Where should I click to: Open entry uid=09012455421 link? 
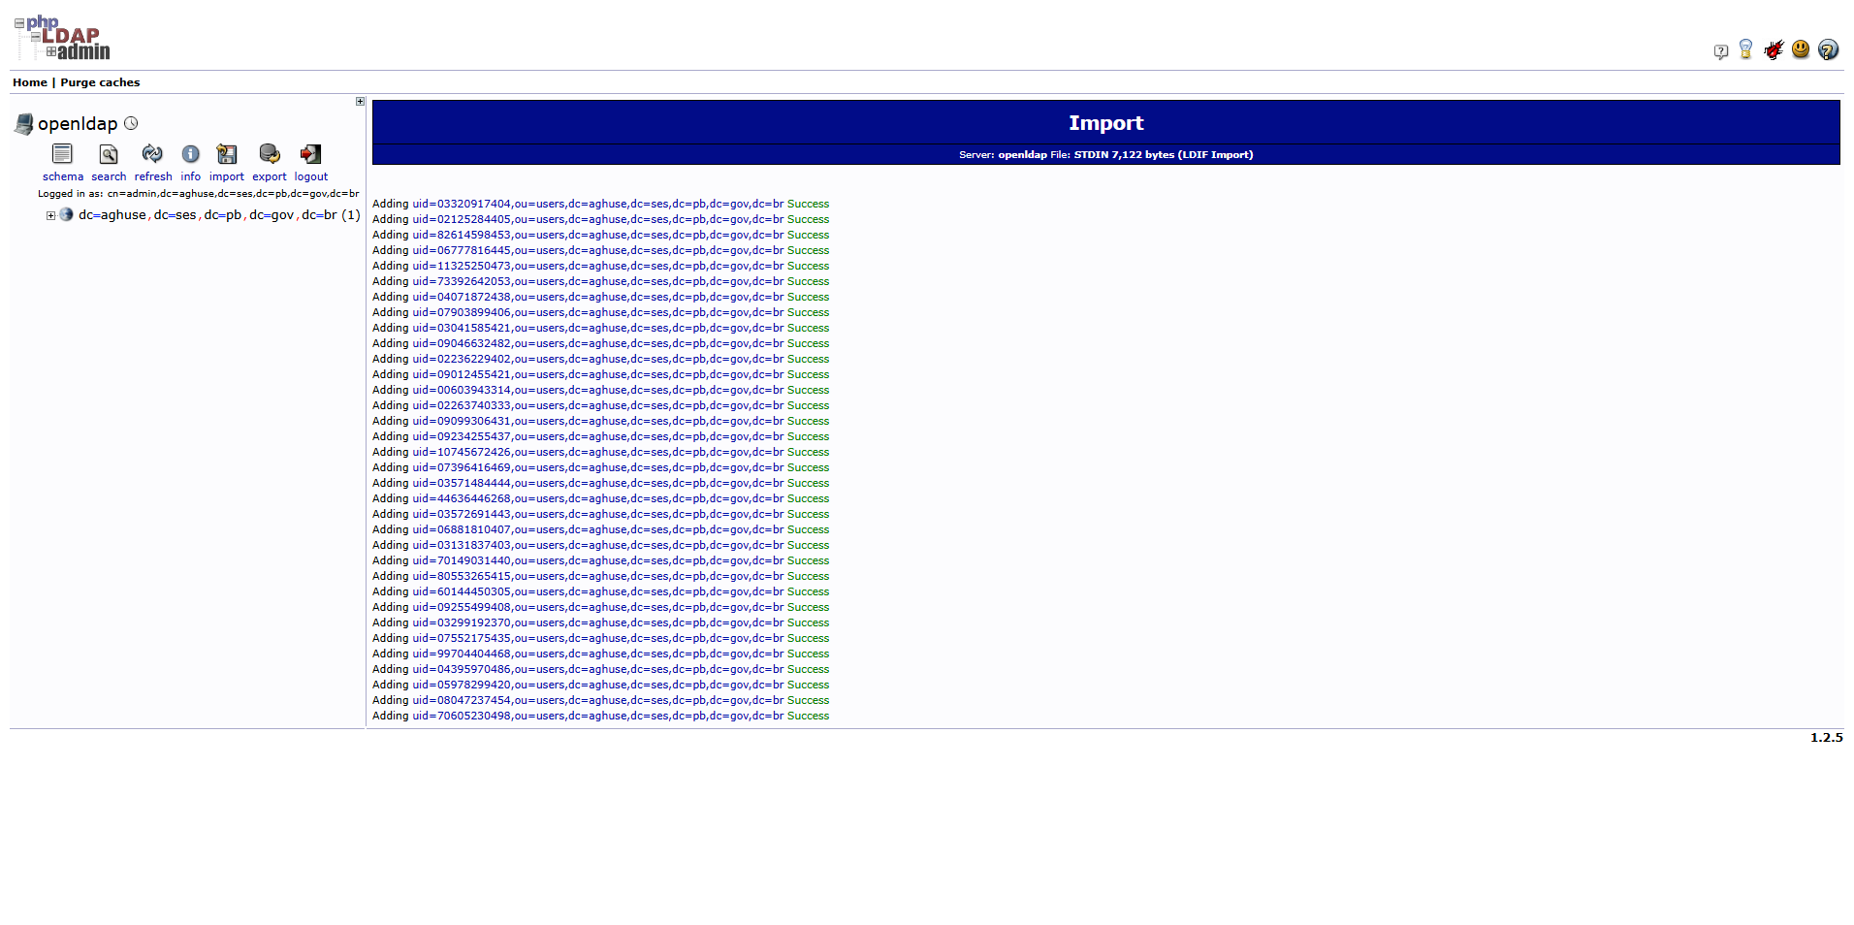click(598, 374)
